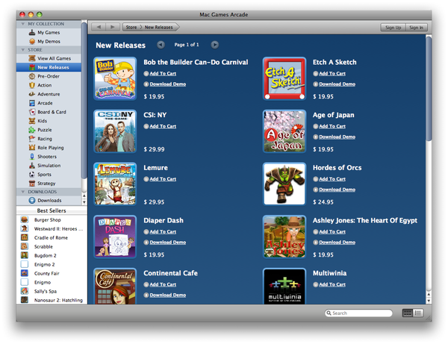Open the Enigmo 2 best seller

(52, 264)
